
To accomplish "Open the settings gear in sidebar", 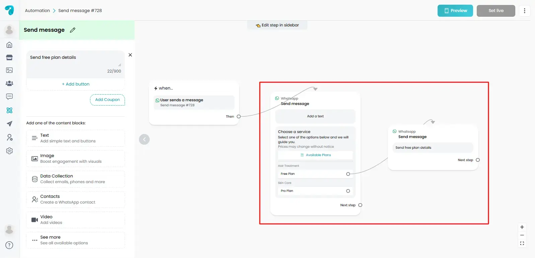I will pos(9,151).
